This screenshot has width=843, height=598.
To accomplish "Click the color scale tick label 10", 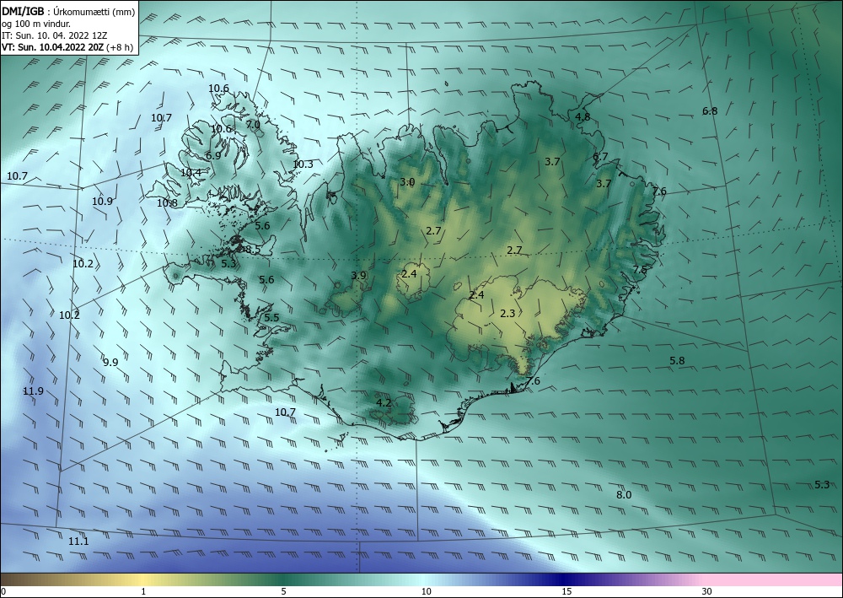I will pos(426,591).
